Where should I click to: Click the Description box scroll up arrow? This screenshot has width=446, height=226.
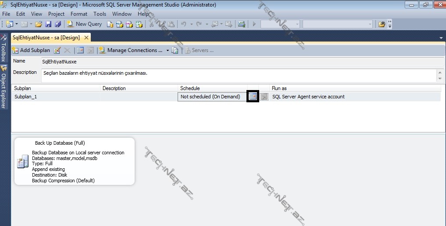[440, 72]
